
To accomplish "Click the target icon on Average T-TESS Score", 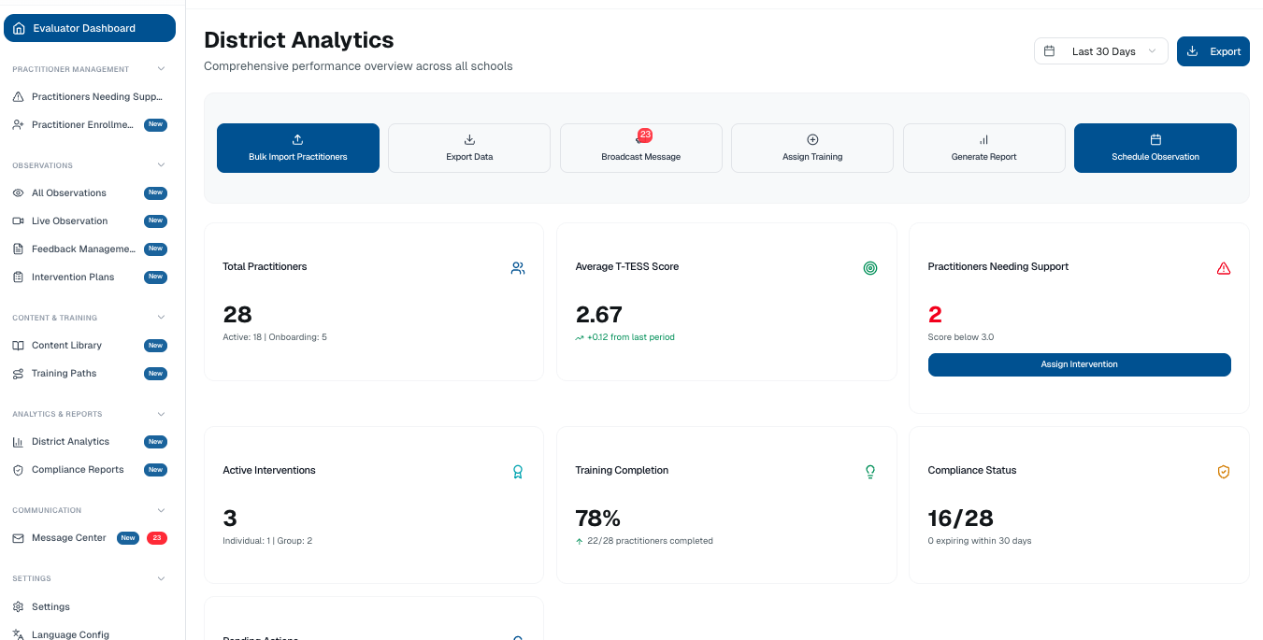I will [870, 268].
